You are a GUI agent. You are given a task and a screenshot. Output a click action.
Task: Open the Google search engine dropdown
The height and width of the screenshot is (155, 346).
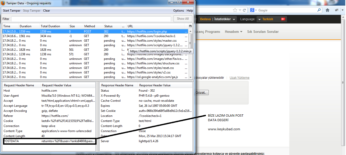point(253,10)
